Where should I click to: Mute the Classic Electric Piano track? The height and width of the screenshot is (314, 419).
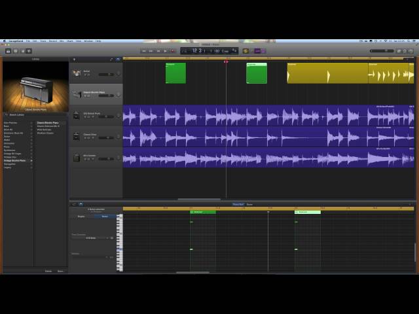pyautogui.click(x=86, y=96)
